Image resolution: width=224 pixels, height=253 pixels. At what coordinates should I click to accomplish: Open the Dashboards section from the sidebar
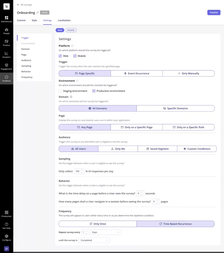coord(6,17)
